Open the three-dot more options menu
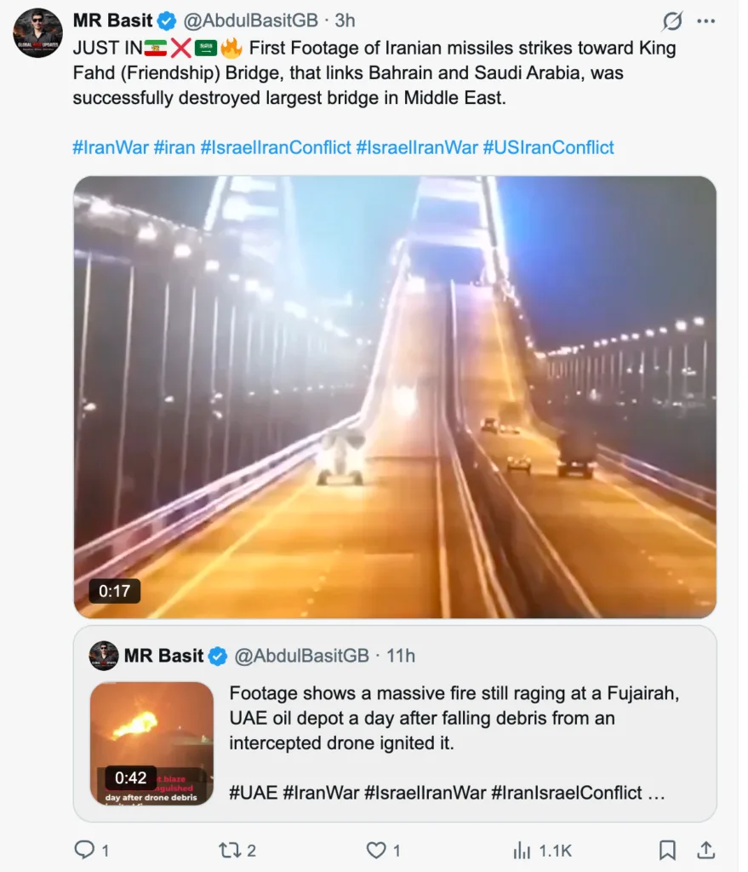 [x=706, y=21]
